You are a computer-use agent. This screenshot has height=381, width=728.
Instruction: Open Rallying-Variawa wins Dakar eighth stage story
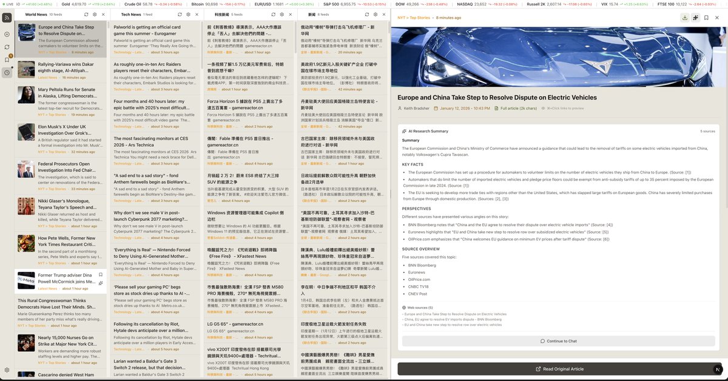[61, 70]
